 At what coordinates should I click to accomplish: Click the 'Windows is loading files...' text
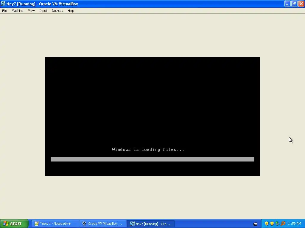point(148,150)
